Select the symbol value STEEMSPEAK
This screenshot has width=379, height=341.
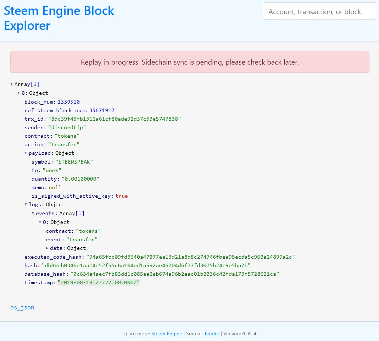[74, 162]
